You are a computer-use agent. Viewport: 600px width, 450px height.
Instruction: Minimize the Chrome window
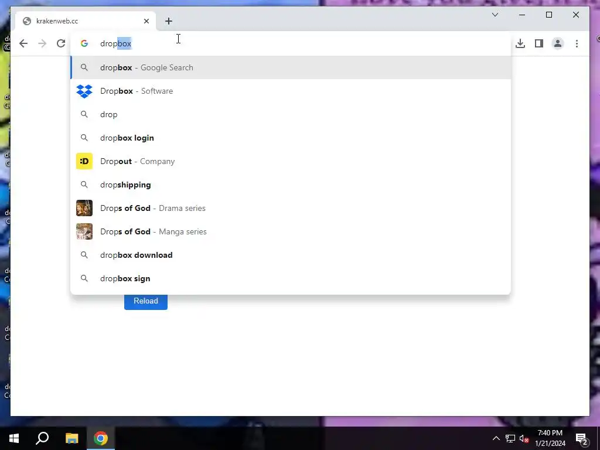point(522,15)
